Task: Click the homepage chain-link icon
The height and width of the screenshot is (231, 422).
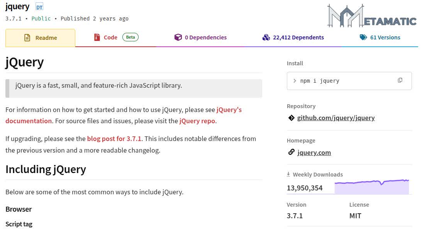Action: [291, 152]
